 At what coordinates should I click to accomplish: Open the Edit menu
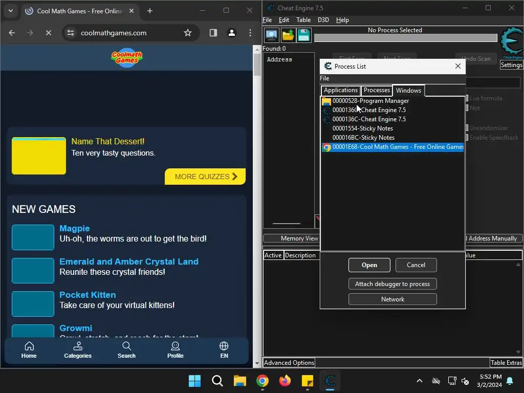coord(283,20)
